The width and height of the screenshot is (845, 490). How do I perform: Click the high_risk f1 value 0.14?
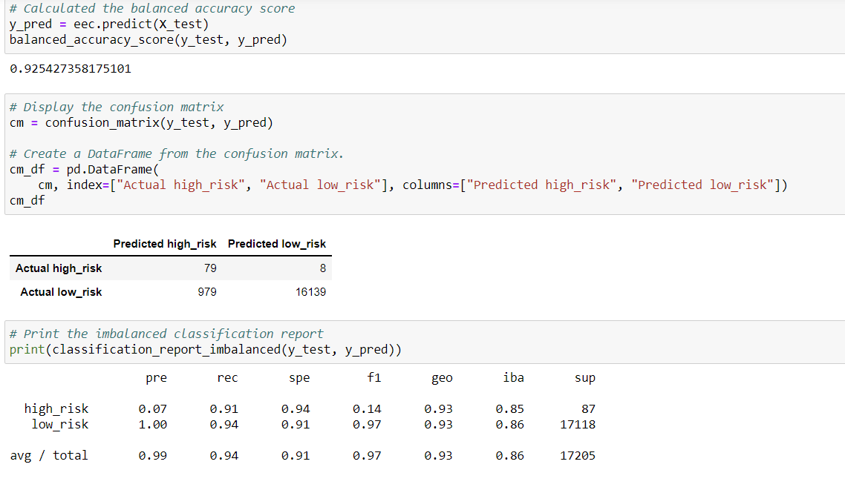[367, 409]
